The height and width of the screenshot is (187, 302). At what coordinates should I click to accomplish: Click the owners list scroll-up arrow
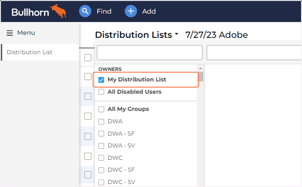tap(201, 68)
